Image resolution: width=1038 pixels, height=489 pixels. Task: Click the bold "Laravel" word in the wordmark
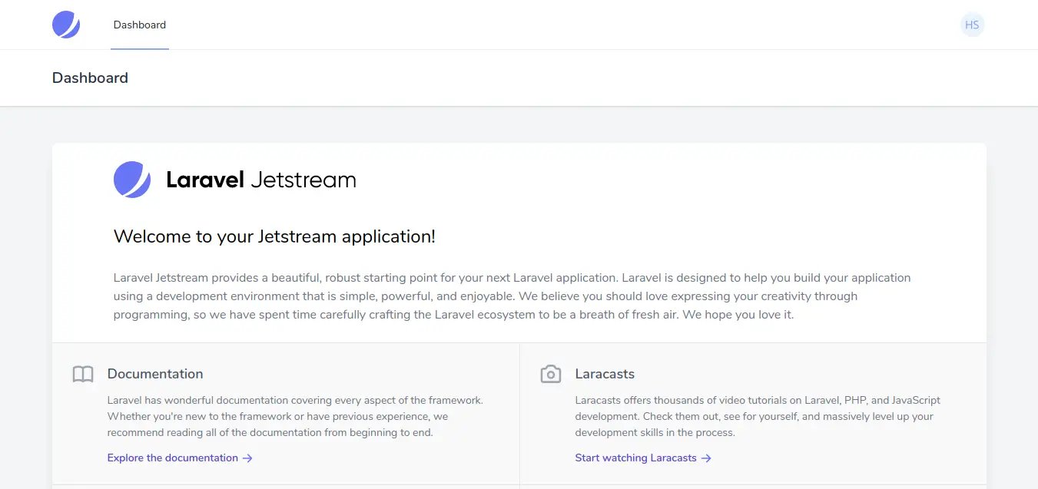[x=204, y=180]
